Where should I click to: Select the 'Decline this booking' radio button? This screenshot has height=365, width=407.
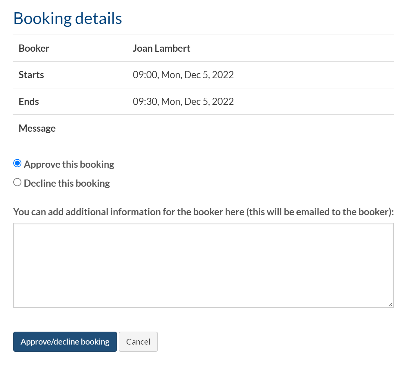(x=17, y=182)
